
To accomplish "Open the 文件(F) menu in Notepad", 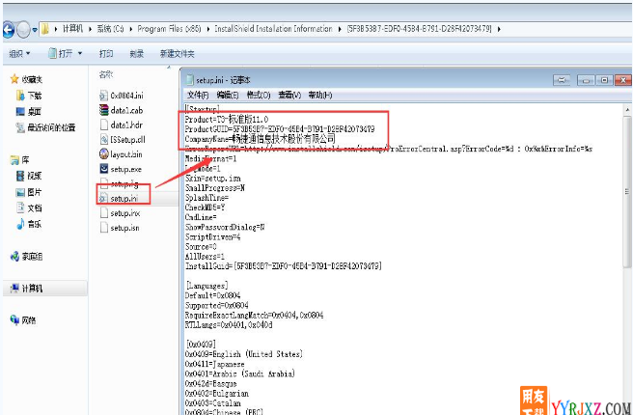I will click(197, 96).
